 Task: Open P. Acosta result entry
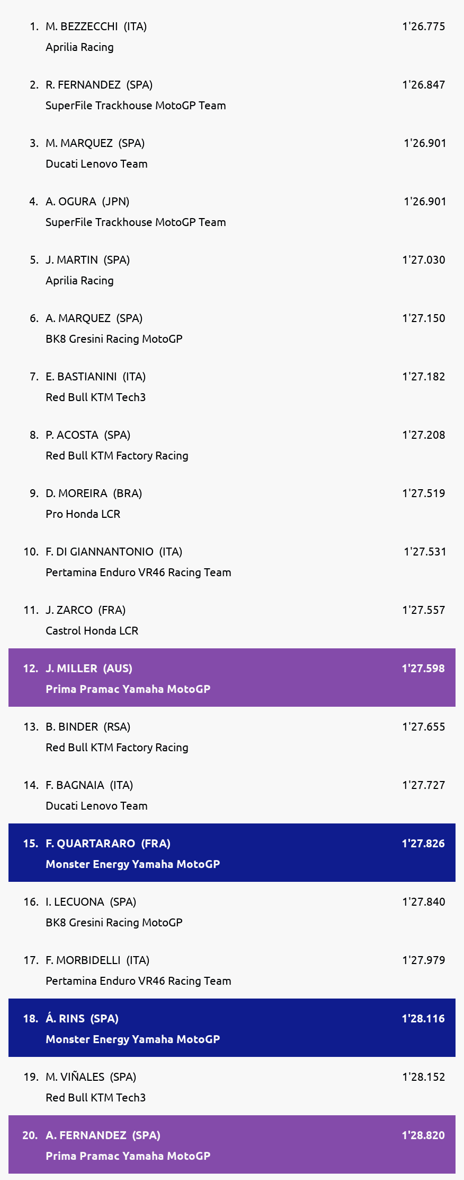point(232,444)
